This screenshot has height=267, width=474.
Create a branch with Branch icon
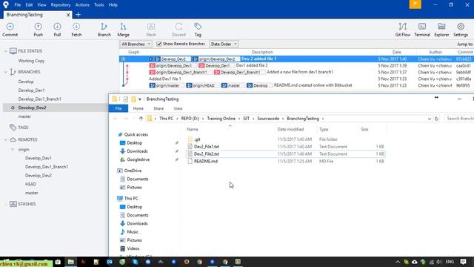104,30
